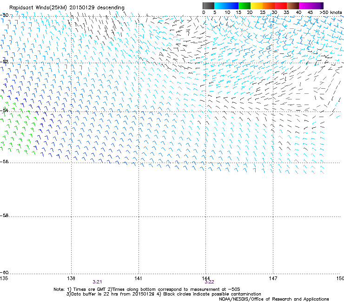Click the '30' label under the color bar
Image resolution: width=344 pixels, height=302 pixels.
[x=274, y=13]
